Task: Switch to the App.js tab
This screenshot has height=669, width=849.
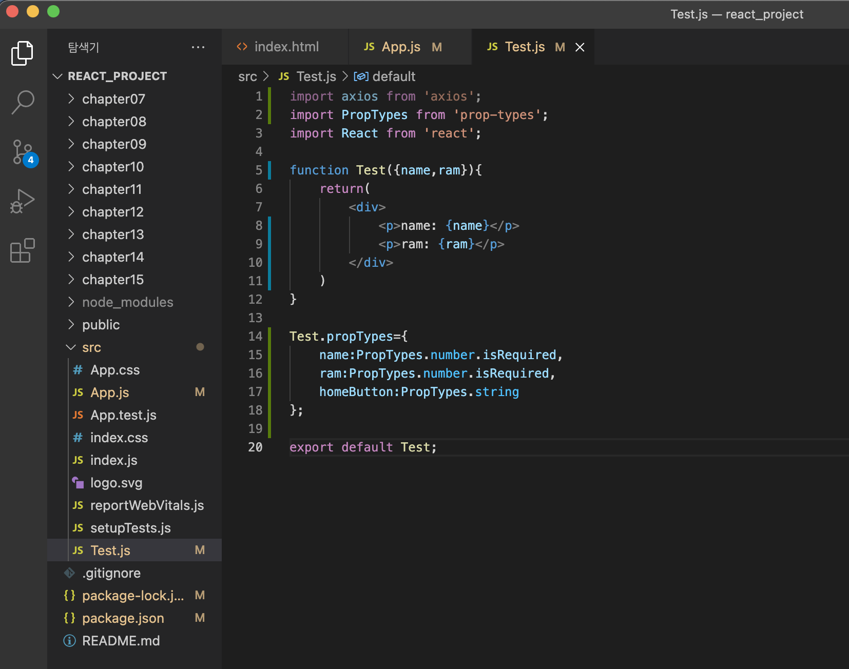Action: pos(401,47)
